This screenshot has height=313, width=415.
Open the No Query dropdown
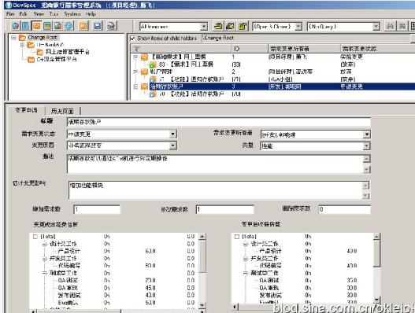(376, 27)
